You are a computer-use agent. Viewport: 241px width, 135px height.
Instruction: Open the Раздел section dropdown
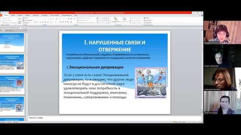point(26,23)
